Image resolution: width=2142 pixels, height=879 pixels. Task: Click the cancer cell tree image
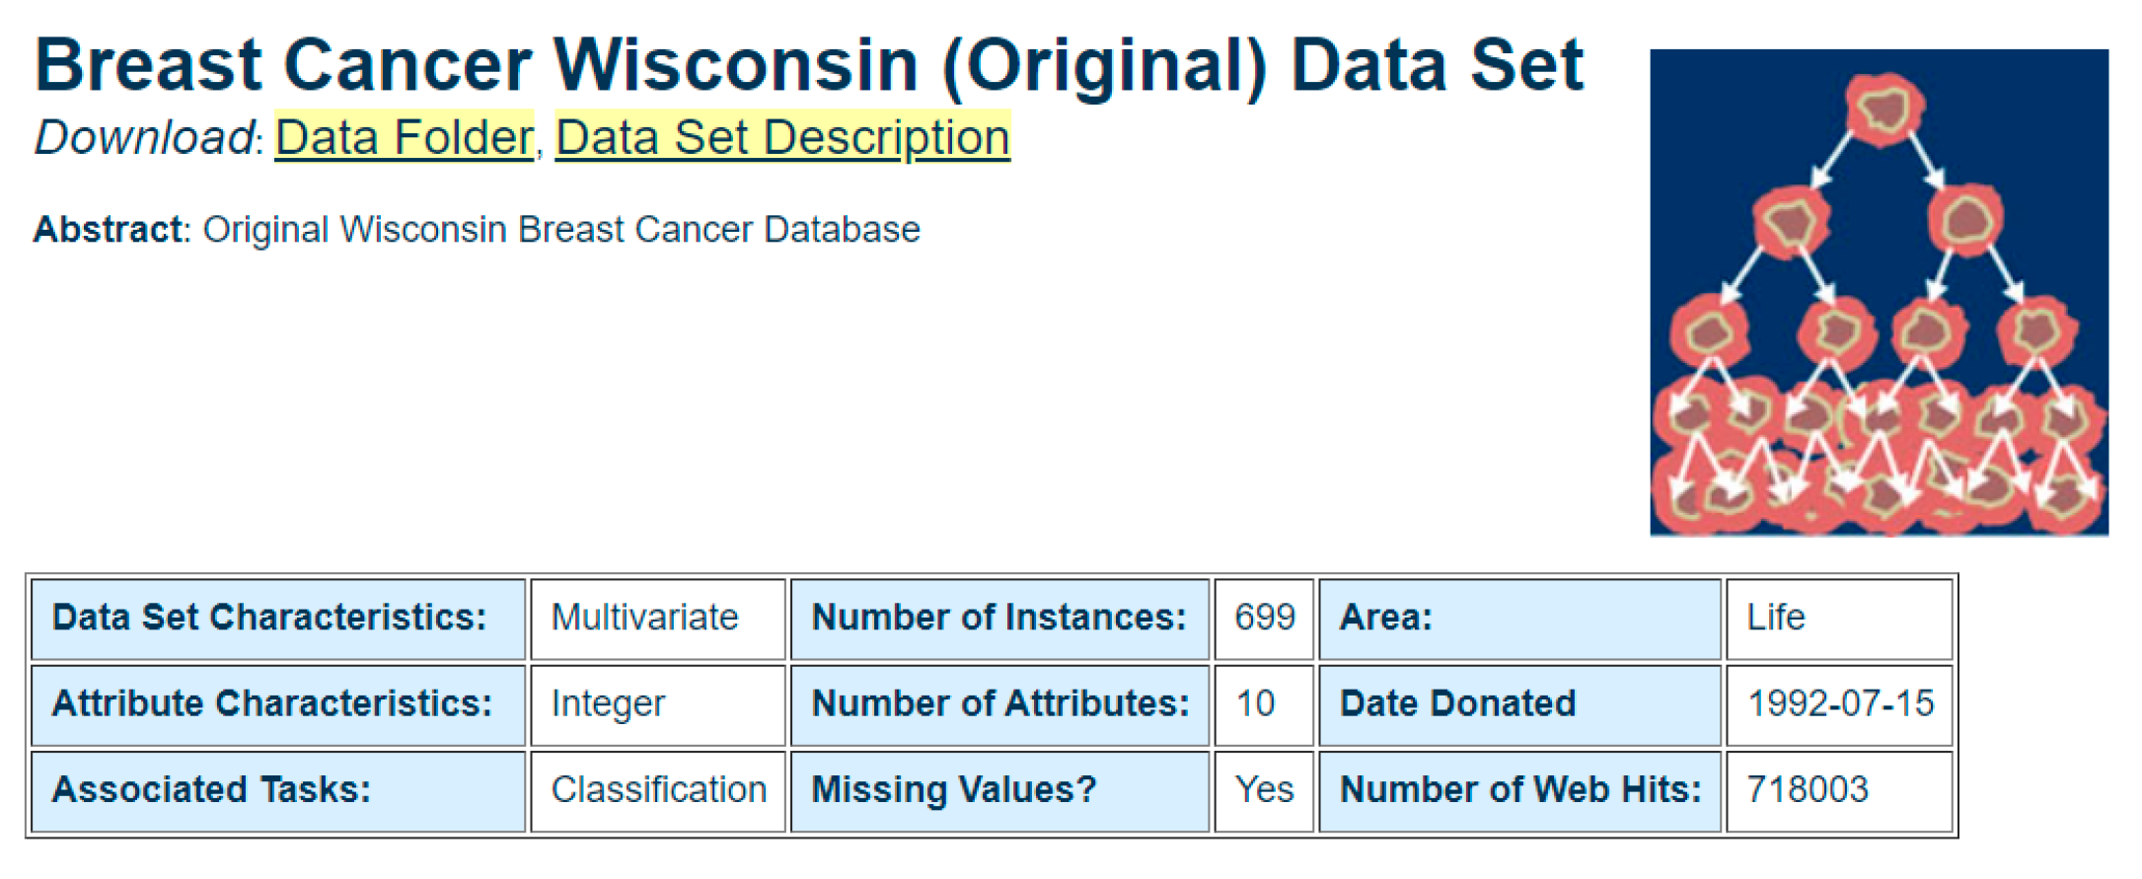1879,293
